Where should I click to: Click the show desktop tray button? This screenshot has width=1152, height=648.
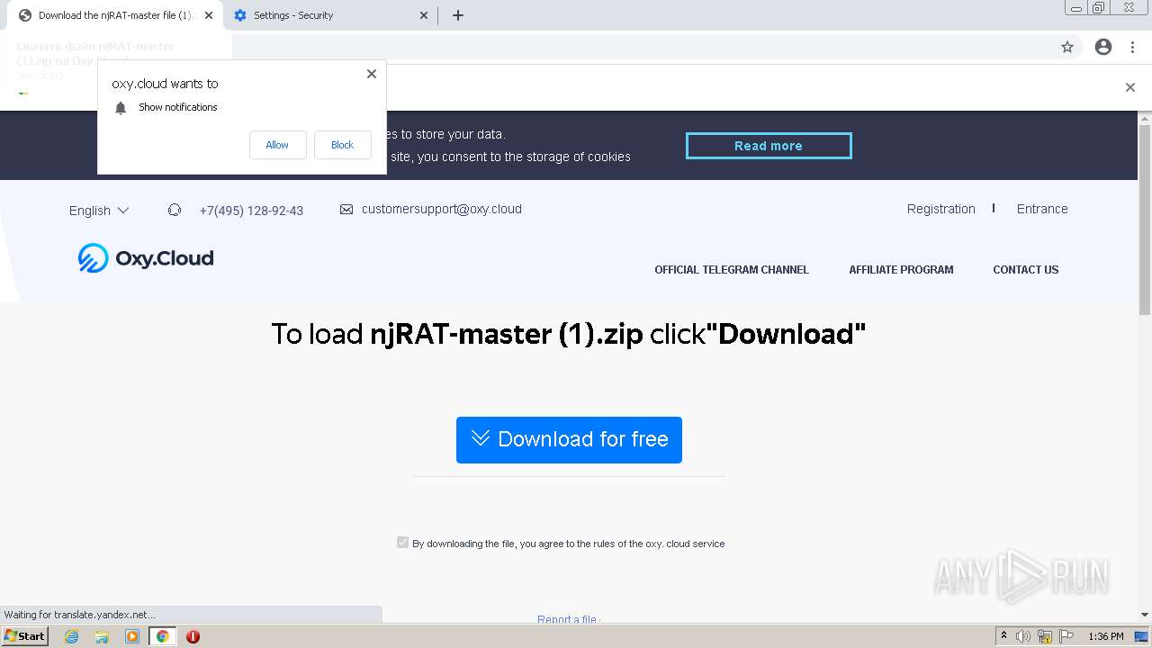pyautogui.click(x=1142, y=636)
